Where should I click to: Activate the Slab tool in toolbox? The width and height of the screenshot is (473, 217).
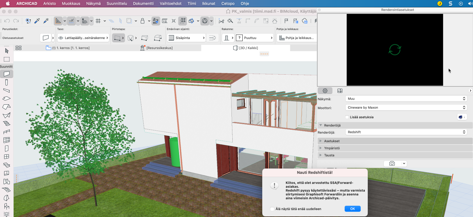pyautogui.click(x=7, y=98)
